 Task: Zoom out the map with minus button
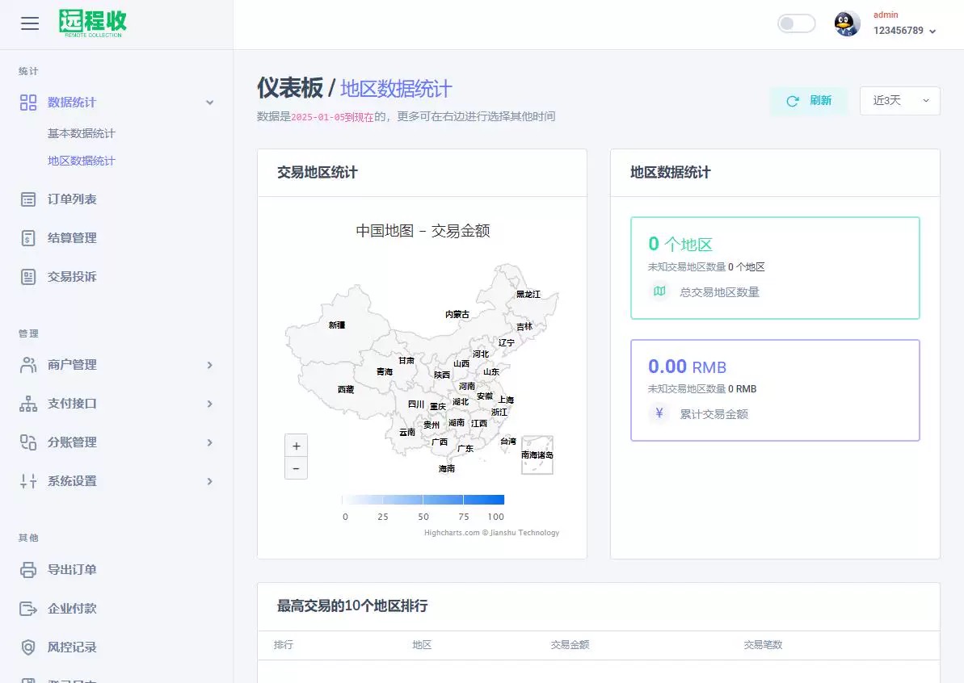[296, 468]
